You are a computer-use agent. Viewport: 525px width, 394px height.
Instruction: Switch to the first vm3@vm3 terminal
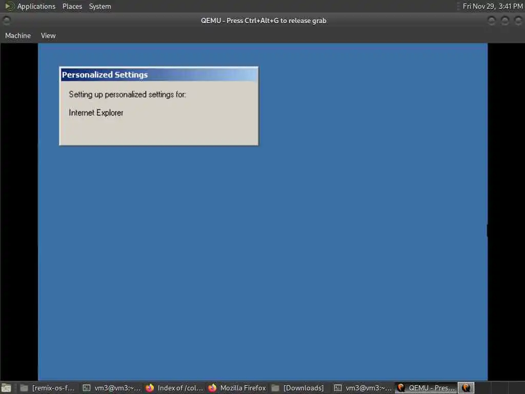coord(112,388)
